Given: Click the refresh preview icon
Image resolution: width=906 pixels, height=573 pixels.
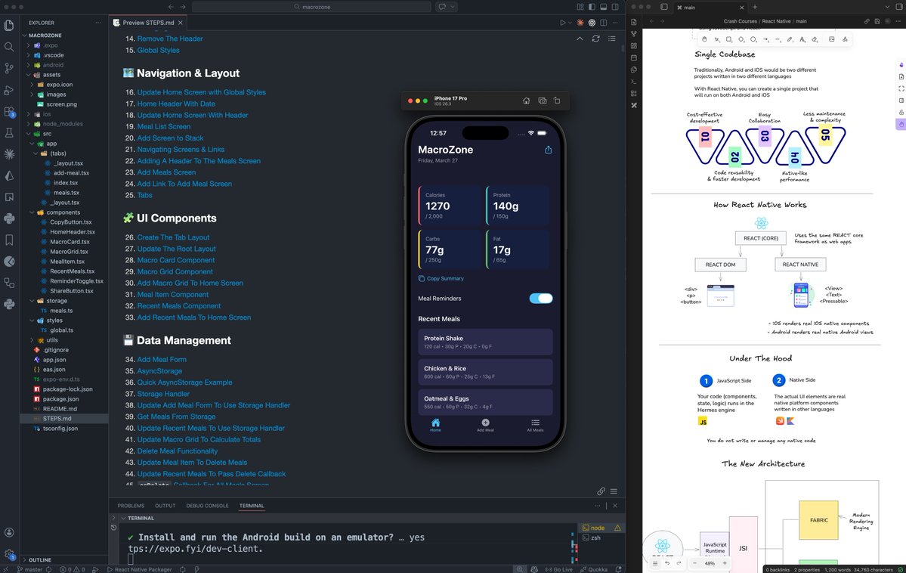Looking at the screenshot, I should pyautogui.click(x=595, y=39).
